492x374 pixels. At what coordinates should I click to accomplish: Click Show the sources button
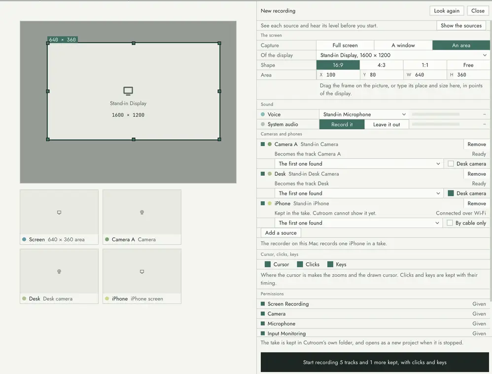click(461, 26)
